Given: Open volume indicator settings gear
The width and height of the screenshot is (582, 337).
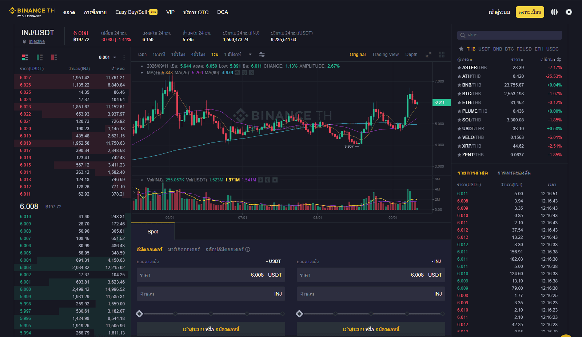Looking at the screenshot, I should click(x=268, y=180).
